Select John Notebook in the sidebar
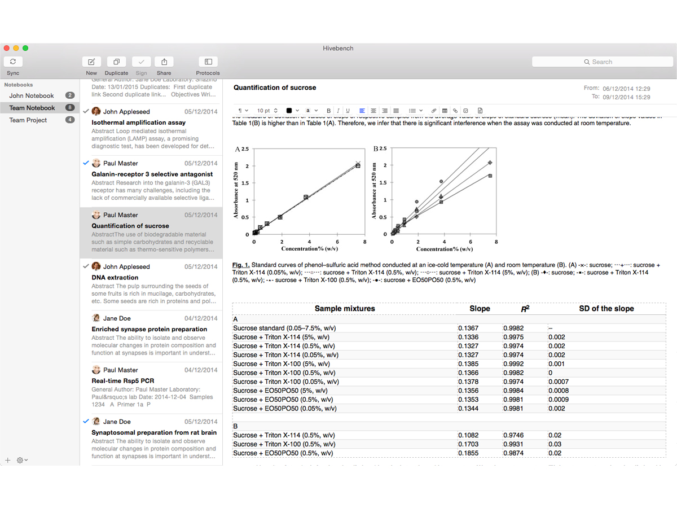 point(32,96)
